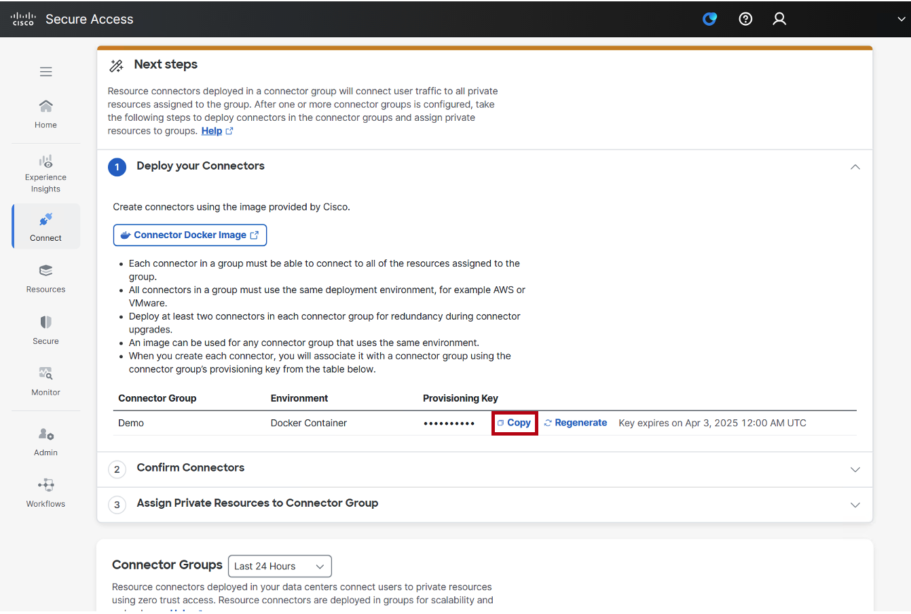Collapse the Deploy your Connectors section
The width and height of the screenshot is (911, 614).
tap(855, 167)
